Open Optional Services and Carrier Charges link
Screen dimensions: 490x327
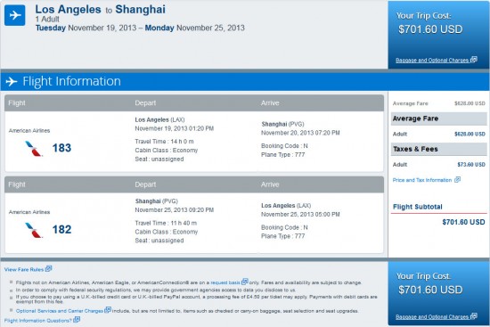click(60, 311)
